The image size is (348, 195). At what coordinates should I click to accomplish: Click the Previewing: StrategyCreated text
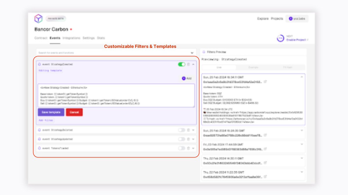point(224,59)
